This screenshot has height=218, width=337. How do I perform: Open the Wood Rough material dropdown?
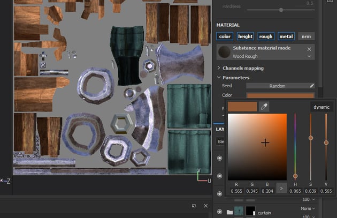(309, 56)
